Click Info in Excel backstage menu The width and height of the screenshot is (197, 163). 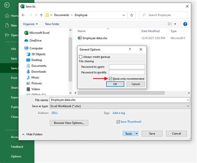click(x=13, y=49)
